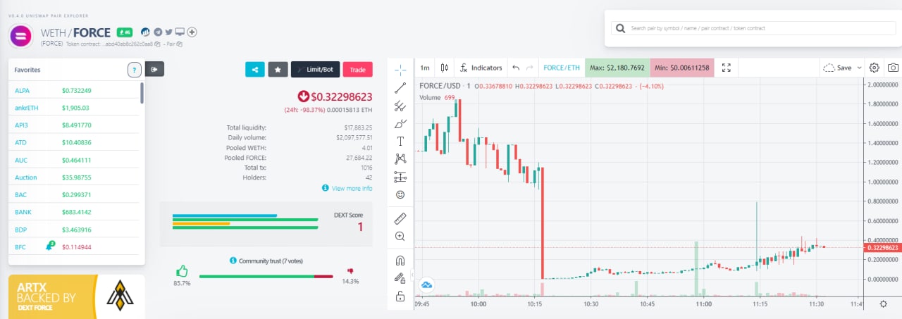
Task: Click the red Trade button
Action: (x=357, y=69)
